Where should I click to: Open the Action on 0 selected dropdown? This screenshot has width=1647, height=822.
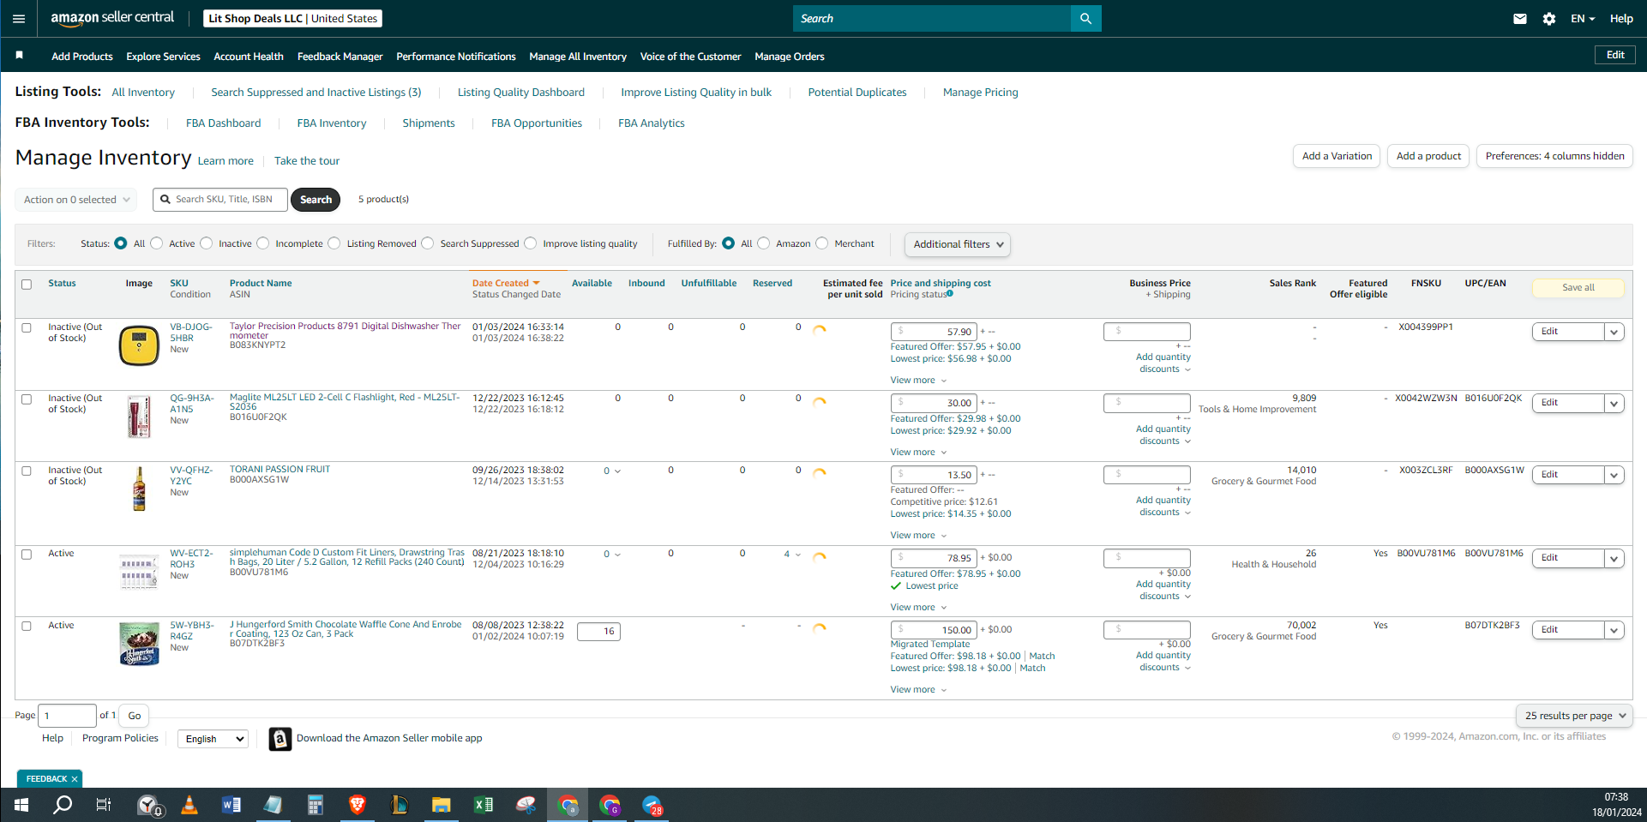pyautogui.click(x=76, y=200)
